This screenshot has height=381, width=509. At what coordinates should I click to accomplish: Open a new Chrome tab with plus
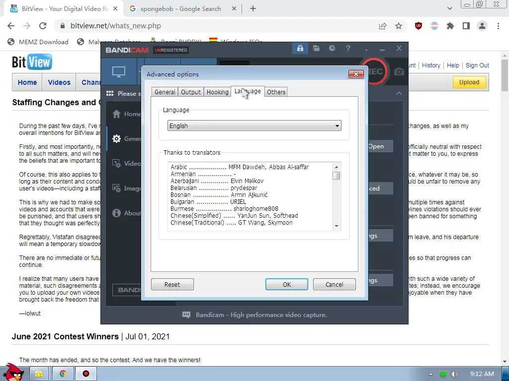point(253,9)
